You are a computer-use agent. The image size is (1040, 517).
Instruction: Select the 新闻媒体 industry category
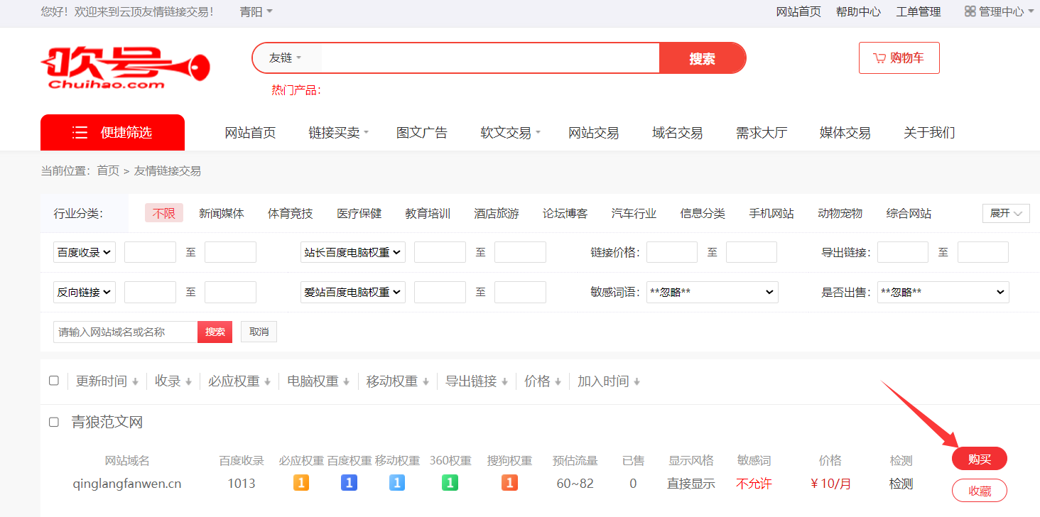click(x=222, y=213)
